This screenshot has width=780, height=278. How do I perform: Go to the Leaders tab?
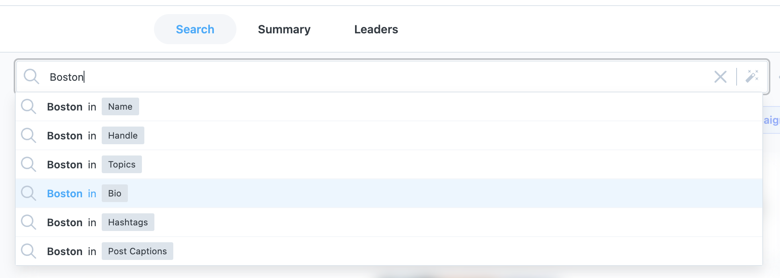pos(376,29)
